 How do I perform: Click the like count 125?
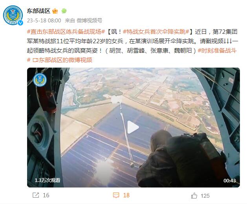pyautogui.click(x=205, y=196)
